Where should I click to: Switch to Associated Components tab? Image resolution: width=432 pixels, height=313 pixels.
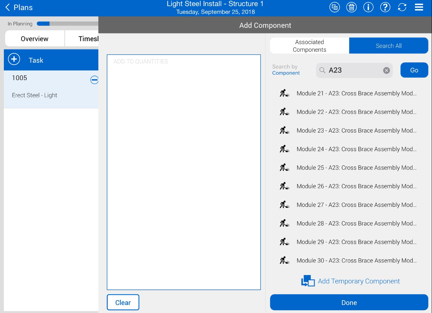tap(309, 46)
